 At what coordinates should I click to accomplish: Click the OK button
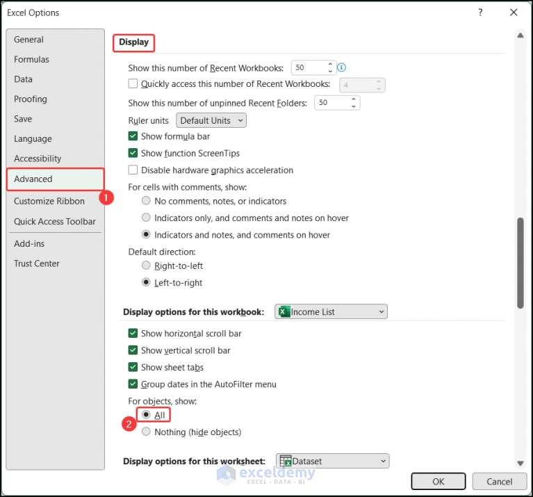pyautogui.click(x=438, y=482)
